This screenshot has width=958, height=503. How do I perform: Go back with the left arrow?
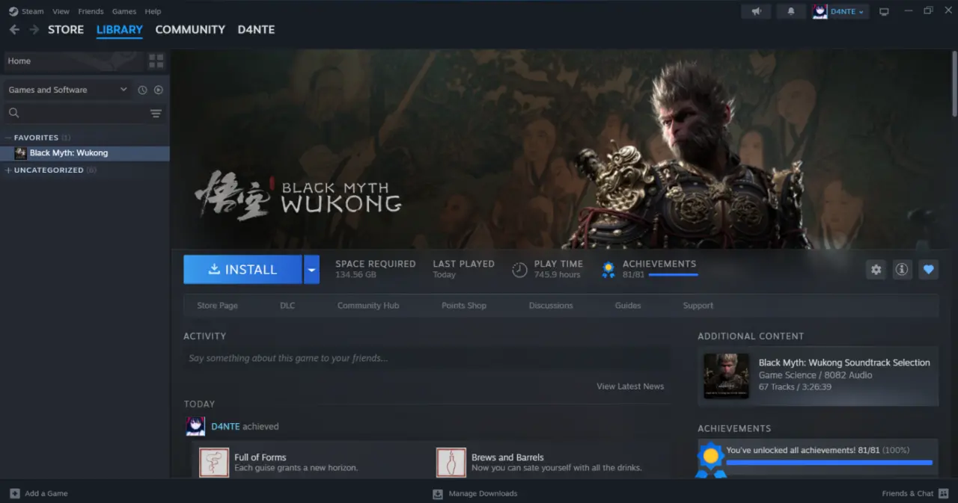pyautogui.click(x=14, y=29)
